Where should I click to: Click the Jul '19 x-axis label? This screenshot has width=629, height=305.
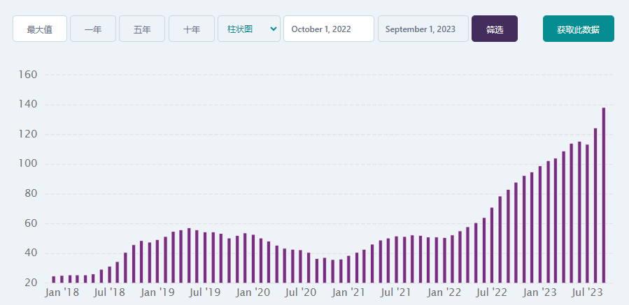click(x=205, y=292)
